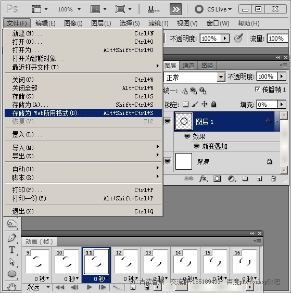Click the Arrange Documents icon

click(95, 9)
